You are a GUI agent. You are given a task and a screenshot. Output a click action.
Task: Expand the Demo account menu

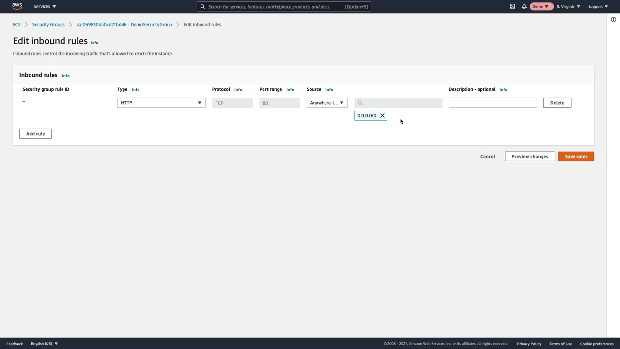pos(541,6)
